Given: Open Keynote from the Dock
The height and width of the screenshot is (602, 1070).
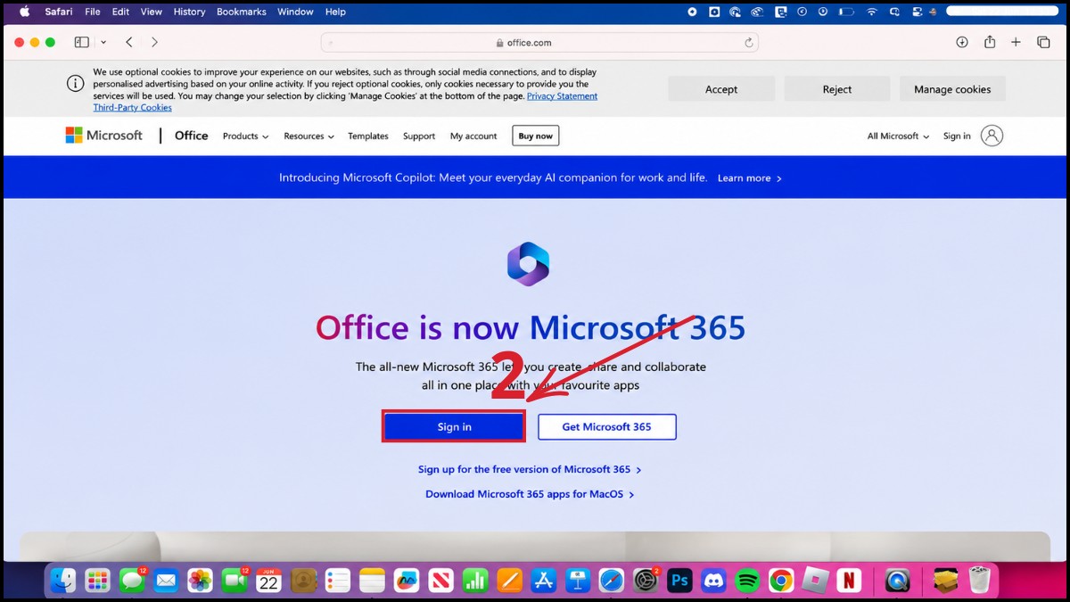Looking at the screenshot, I should 578,581.
